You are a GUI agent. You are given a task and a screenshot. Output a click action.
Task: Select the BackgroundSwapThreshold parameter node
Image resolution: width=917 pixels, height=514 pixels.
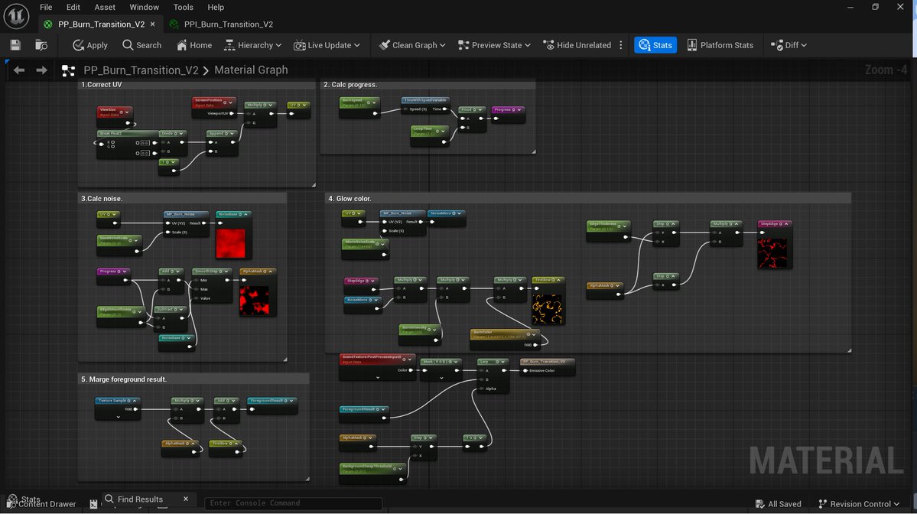coord(372,473)
